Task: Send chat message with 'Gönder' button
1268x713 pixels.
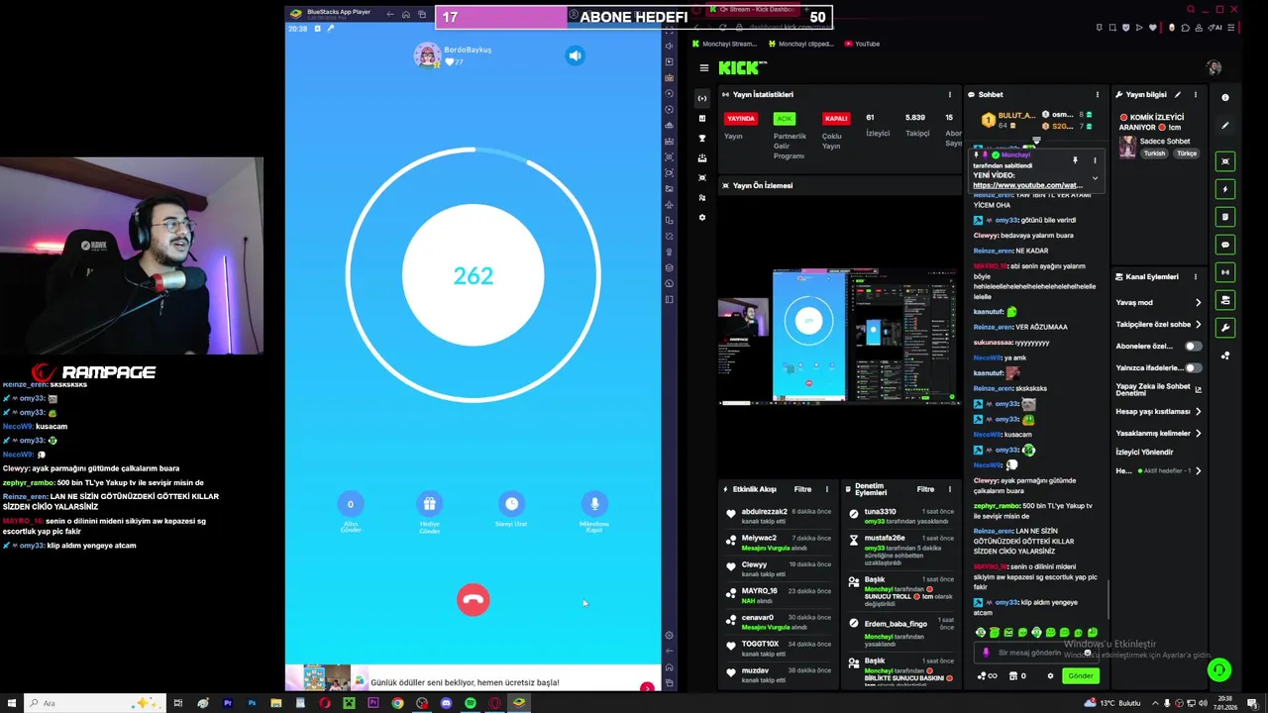Action: point(1081,675)
